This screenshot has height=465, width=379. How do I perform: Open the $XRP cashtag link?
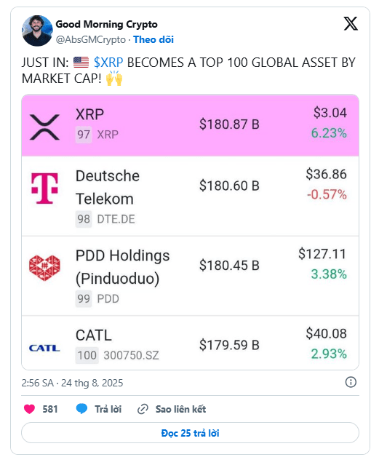[x=108, y=63]
